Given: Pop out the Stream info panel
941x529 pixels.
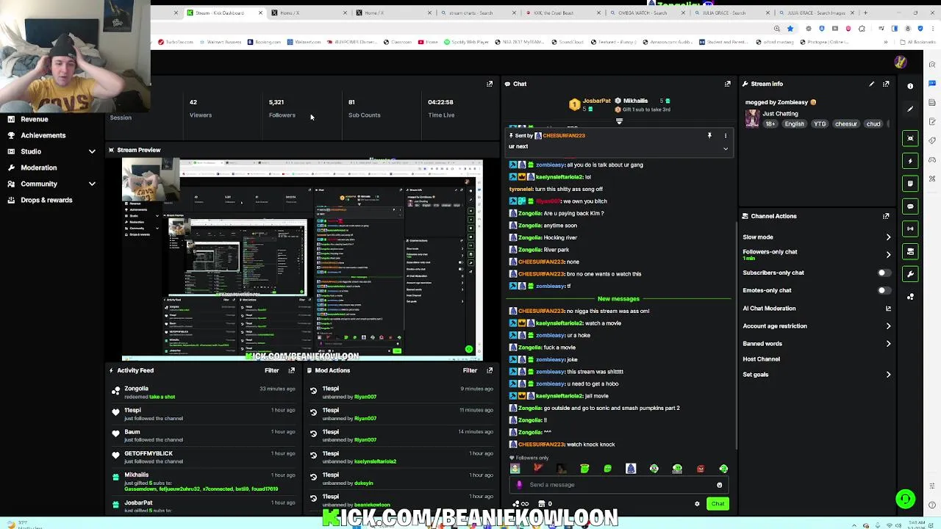Looking at the screenshot, I should [886, 84].
